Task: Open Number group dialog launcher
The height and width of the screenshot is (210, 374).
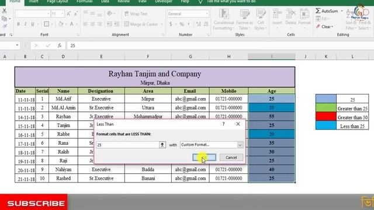Action: pyautogui.click(x=208, y=35)
